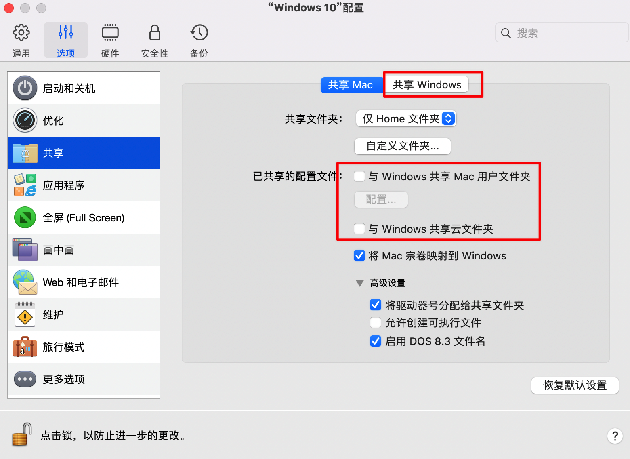Viewport: 630px width, 459px height.
Task: Click the 优化 speedometer icon
Action: tap(25, 120)
